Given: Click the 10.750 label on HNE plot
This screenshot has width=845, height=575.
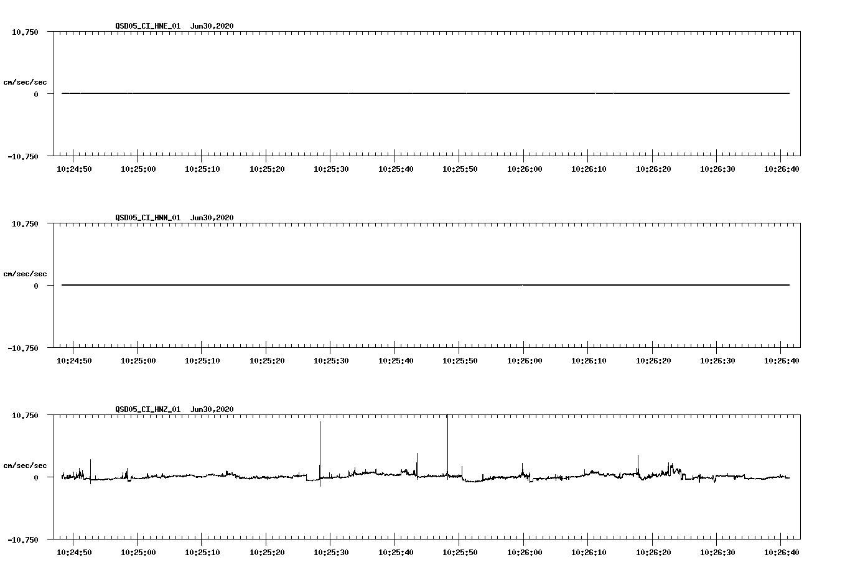Looking at the screenshot, I should coord(25,32).
